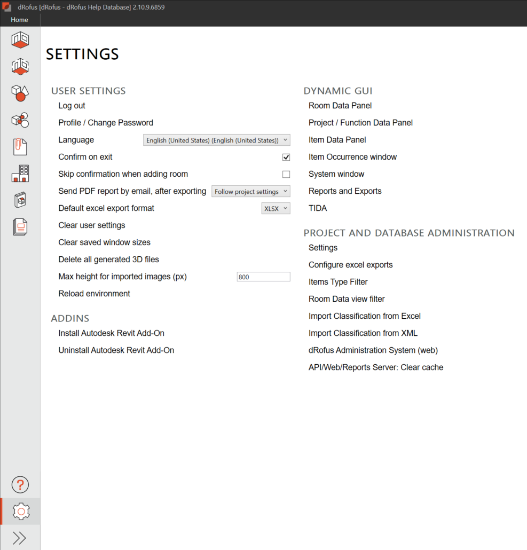The height and width of the screenshot is (550, 527).
Task: Open Configure excel exports
Action: pos(350,265)
